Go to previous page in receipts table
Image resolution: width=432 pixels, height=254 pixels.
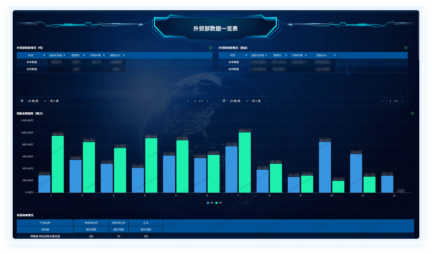383,101
